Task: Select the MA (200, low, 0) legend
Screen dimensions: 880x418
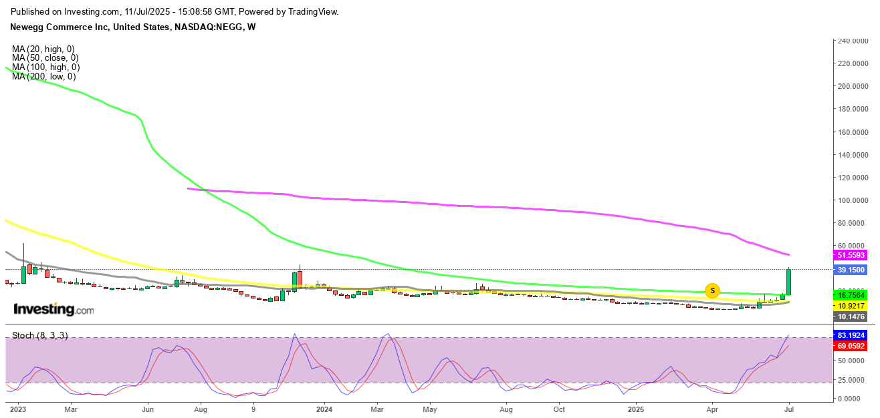Action: pos(43,76)
